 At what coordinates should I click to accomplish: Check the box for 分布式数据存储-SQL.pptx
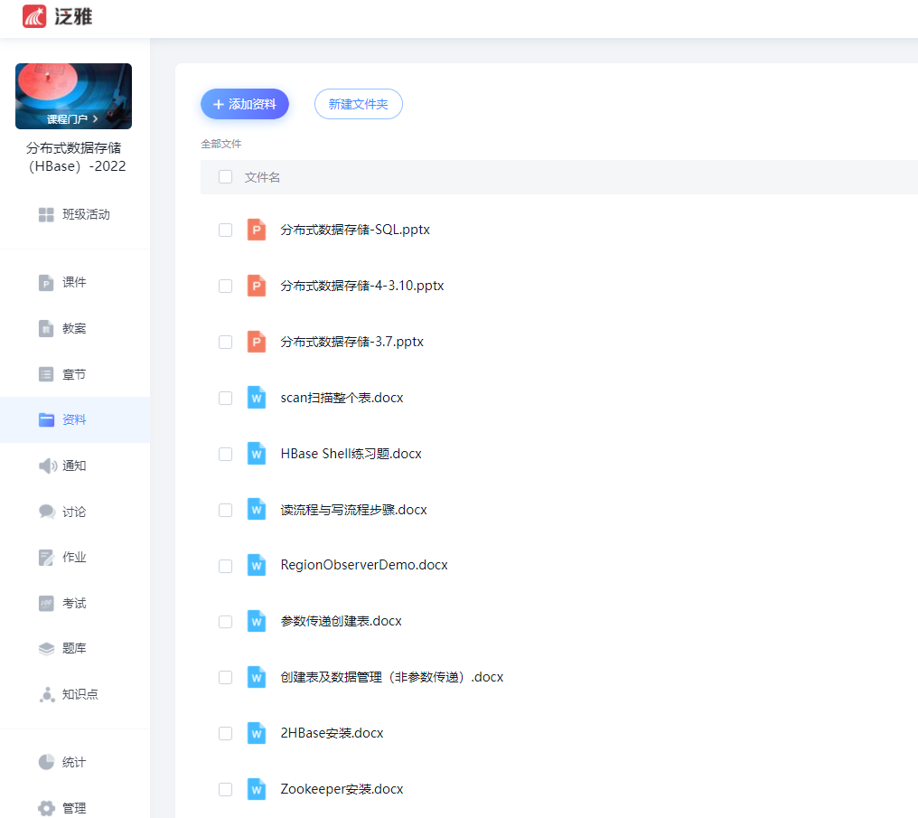[x=225, y=230]
